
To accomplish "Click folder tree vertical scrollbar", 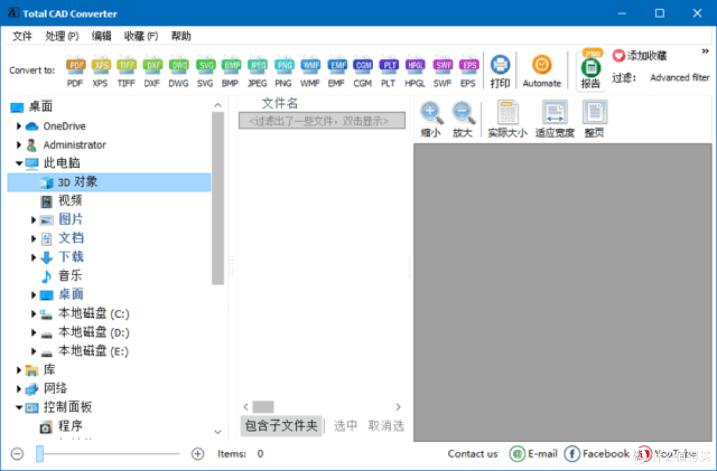I will click(218, 198).
